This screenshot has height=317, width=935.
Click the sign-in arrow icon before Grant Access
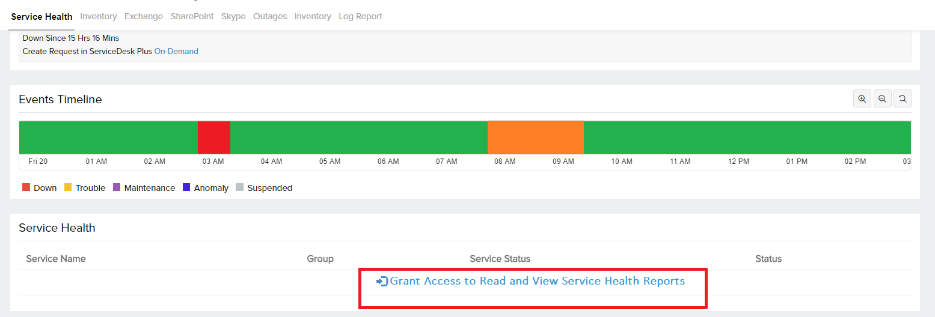point(382,282)
